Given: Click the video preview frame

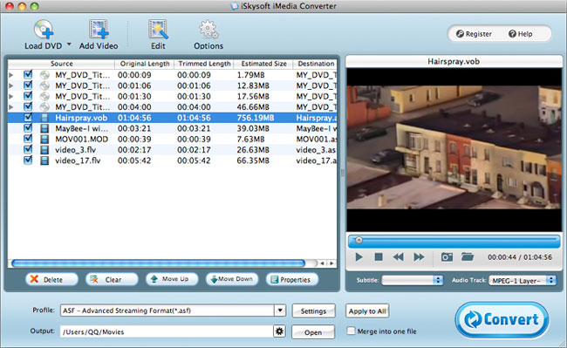Looking at the screenshot, I should pos(454,150).
